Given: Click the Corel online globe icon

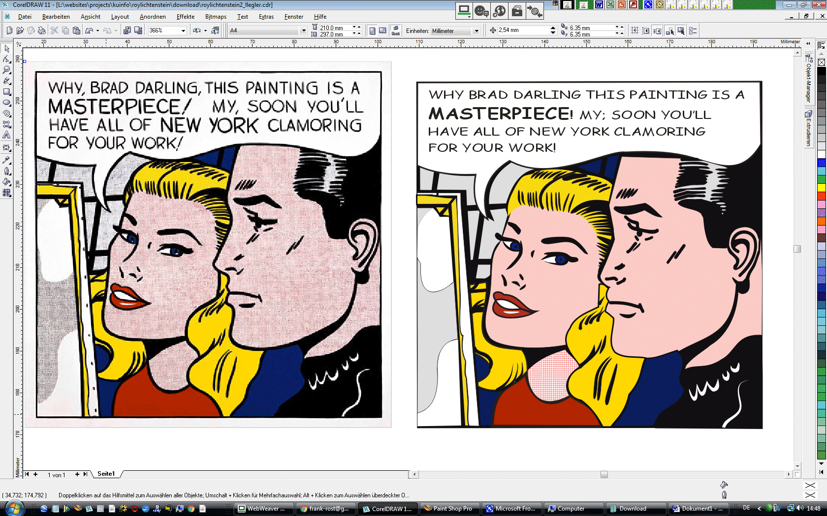Looking at the screenshot, I should tap(215, 30).
